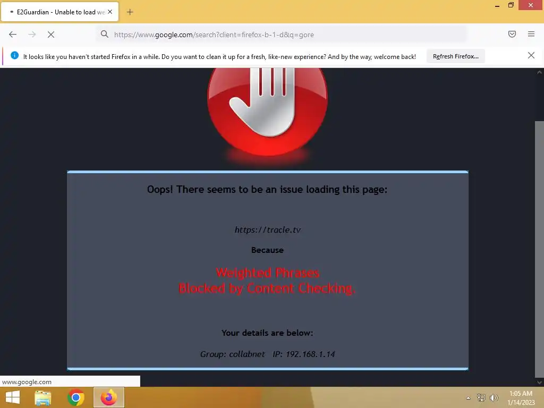Click the taskbar clock showing 1:05 AM
Image resolution: width=544 pixels, height=408 pixels.
521,397
